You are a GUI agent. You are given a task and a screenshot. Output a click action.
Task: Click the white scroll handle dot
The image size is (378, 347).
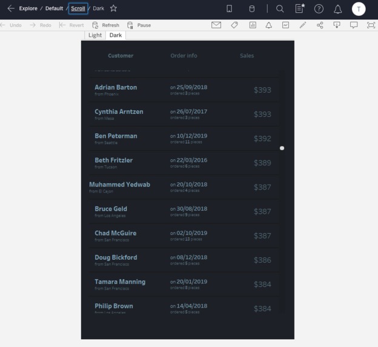(282, 148)
